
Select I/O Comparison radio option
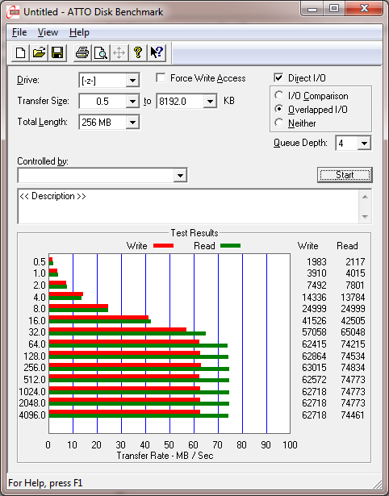coord(279,95)
